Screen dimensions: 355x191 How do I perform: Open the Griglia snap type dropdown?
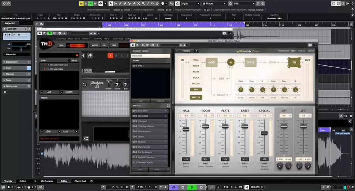[189, 3]
